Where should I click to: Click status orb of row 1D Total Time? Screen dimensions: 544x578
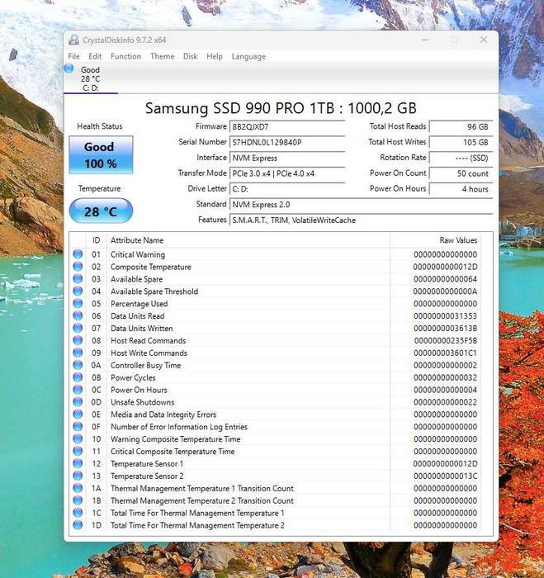[x=78, y=525]
